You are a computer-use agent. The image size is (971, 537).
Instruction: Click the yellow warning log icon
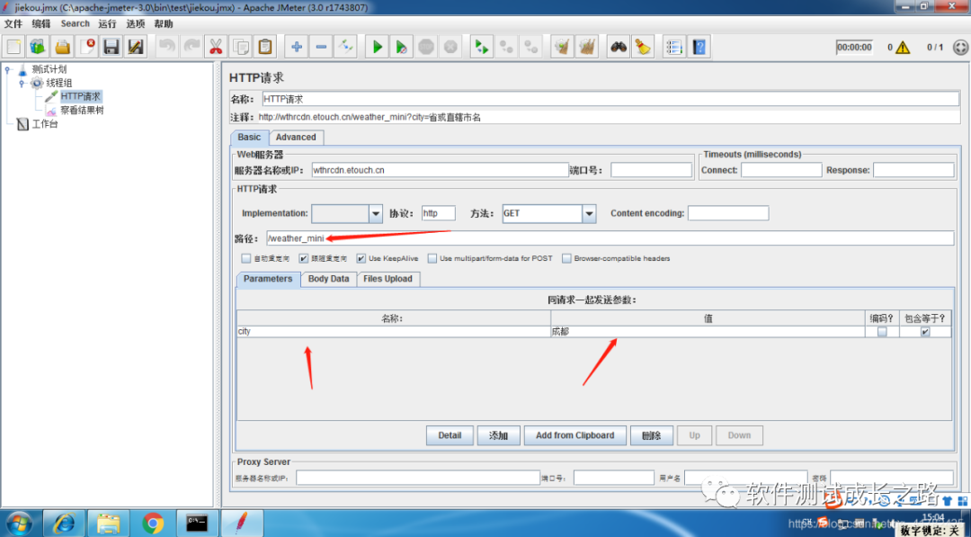[903, 47]
